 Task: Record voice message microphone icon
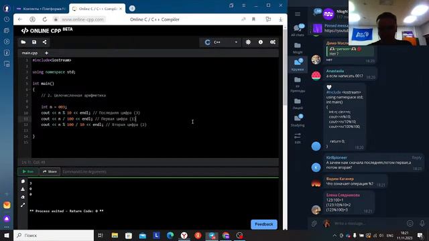click(422, 224)
